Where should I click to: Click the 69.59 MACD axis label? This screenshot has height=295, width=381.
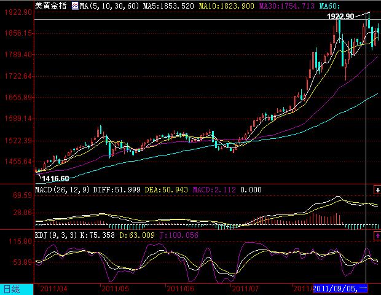click(22, 195)
